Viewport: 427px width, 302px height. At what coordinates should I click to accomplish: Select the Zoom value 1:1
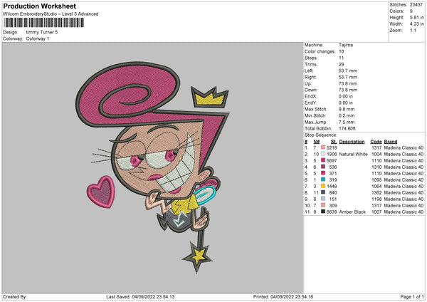pos(413,30)
